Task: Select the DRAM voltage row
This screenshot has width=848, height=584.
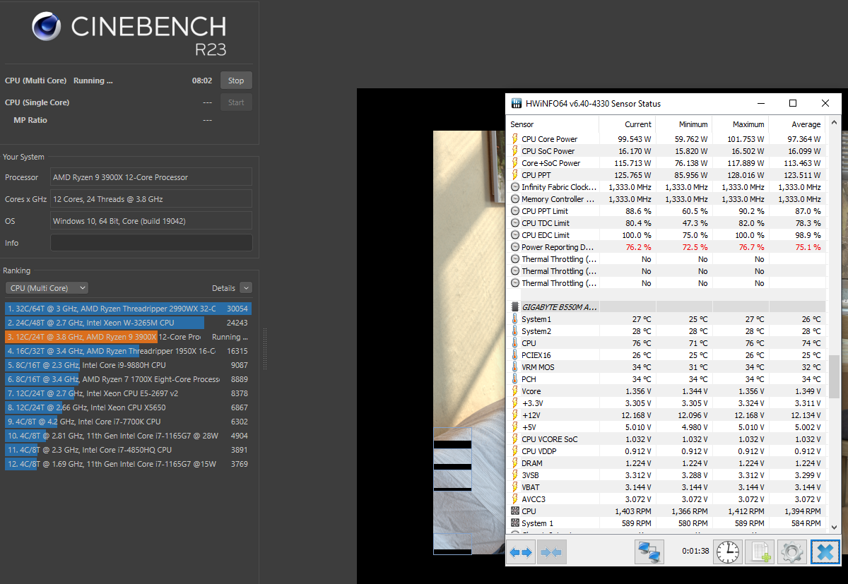Action: click(x=666, y=463)
